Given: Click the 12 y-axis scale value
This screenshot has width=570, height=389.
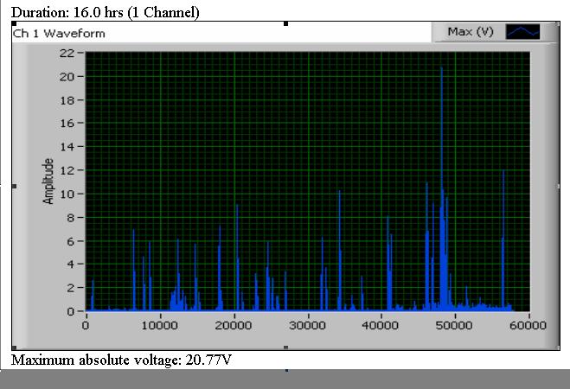Looking at the screenshot, I should point(67,170).
